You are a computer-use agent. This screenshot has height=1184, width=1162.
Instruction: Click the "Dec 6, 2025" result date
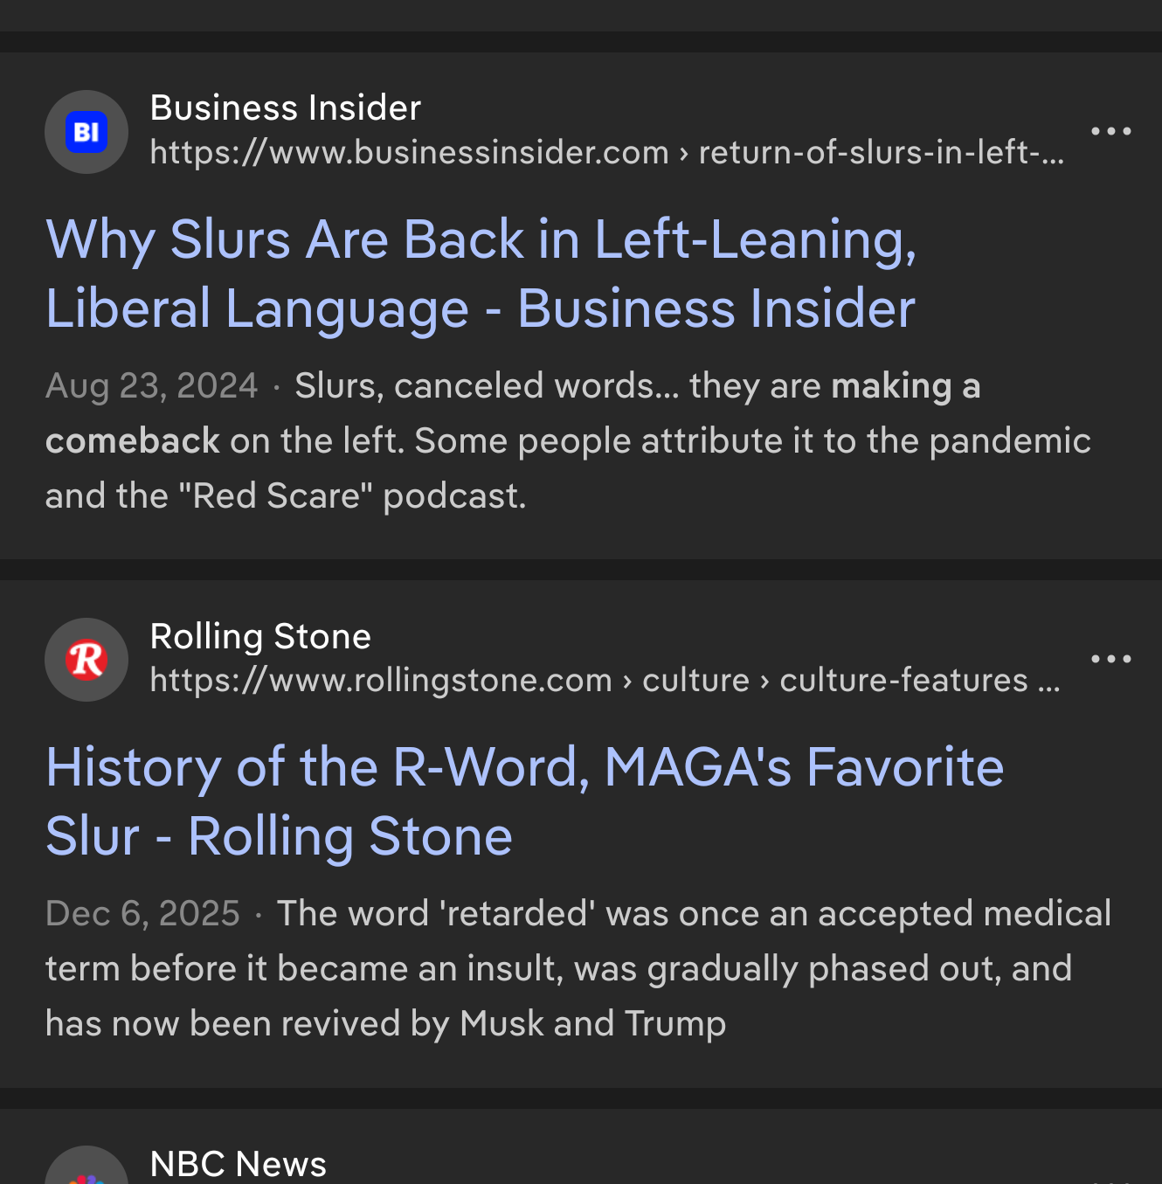pyautogui.click(x=142, y=914)
